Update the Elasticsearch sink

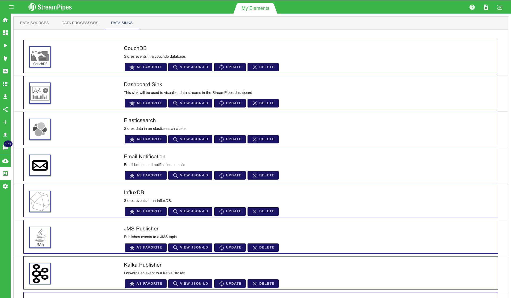click(230, 139)
